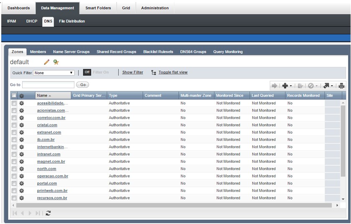Click the pencil edit icon beside default

click(47, 62)
